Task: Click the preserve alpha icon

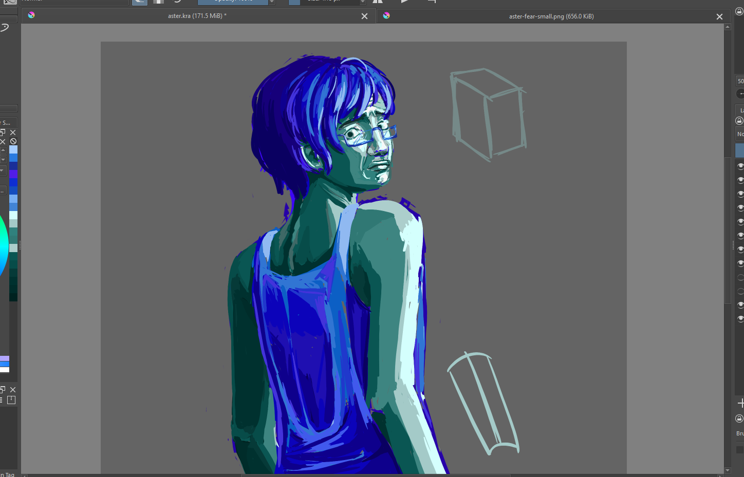Action: coord(158,2)
